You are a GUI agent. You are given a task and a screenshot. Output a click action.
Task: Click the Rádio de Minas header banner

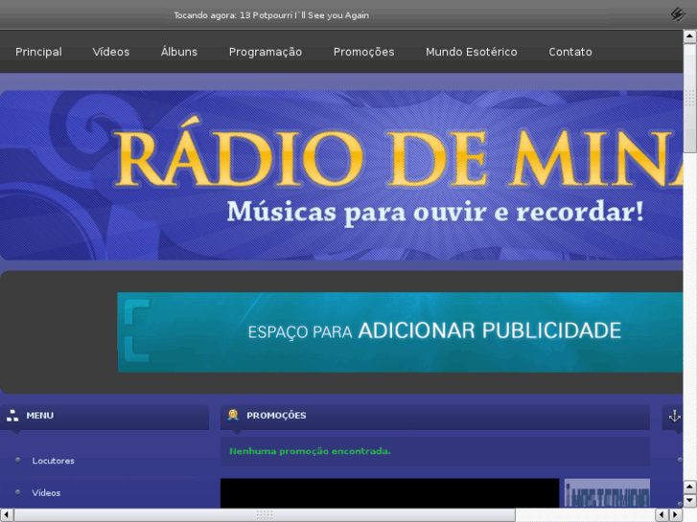[x=341, y=175]
